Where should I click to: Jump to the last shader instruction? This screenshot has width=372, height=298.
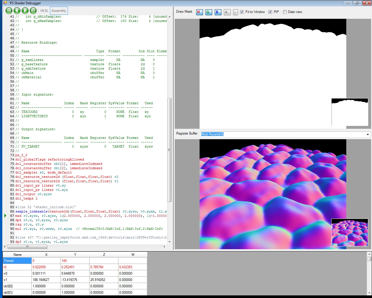point(33,11)
